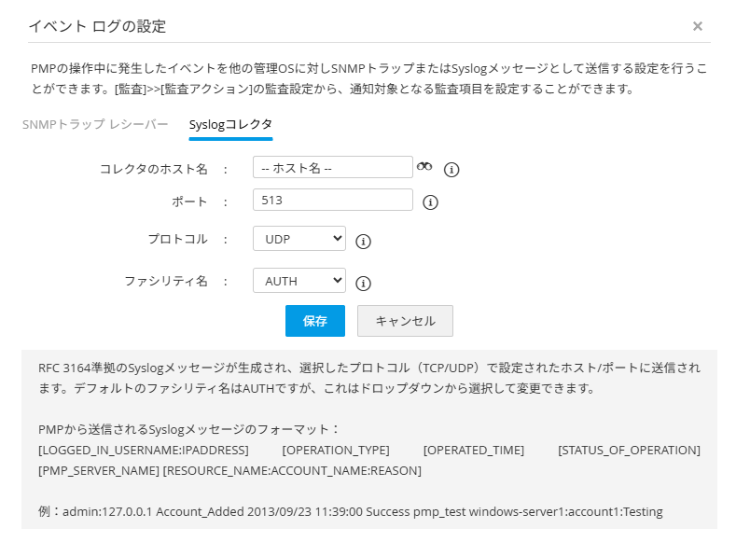The image size is (736, 542).
Task: Select the Syslogコレクタ tab
Action: pyautogui.click(x=230, y=124)
